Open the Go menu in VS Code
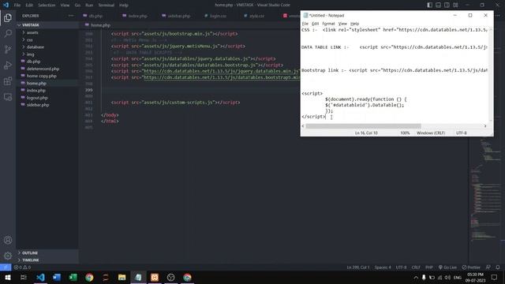This screenshot has width=505, height=284. tap(77, 6)
